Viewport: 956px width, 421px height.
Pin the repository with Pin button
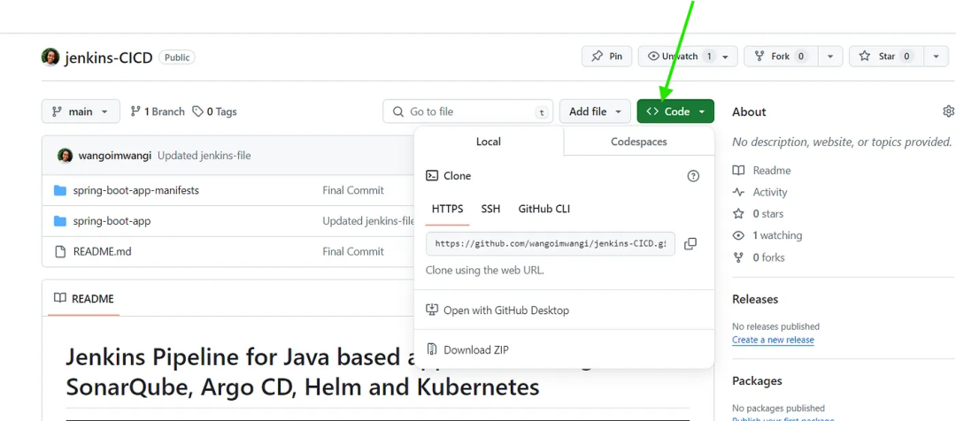(x=606, y=56)
